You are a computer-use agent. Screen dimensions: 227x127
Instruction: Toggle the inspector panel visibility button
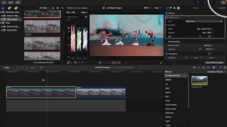[x=212, y=2]
